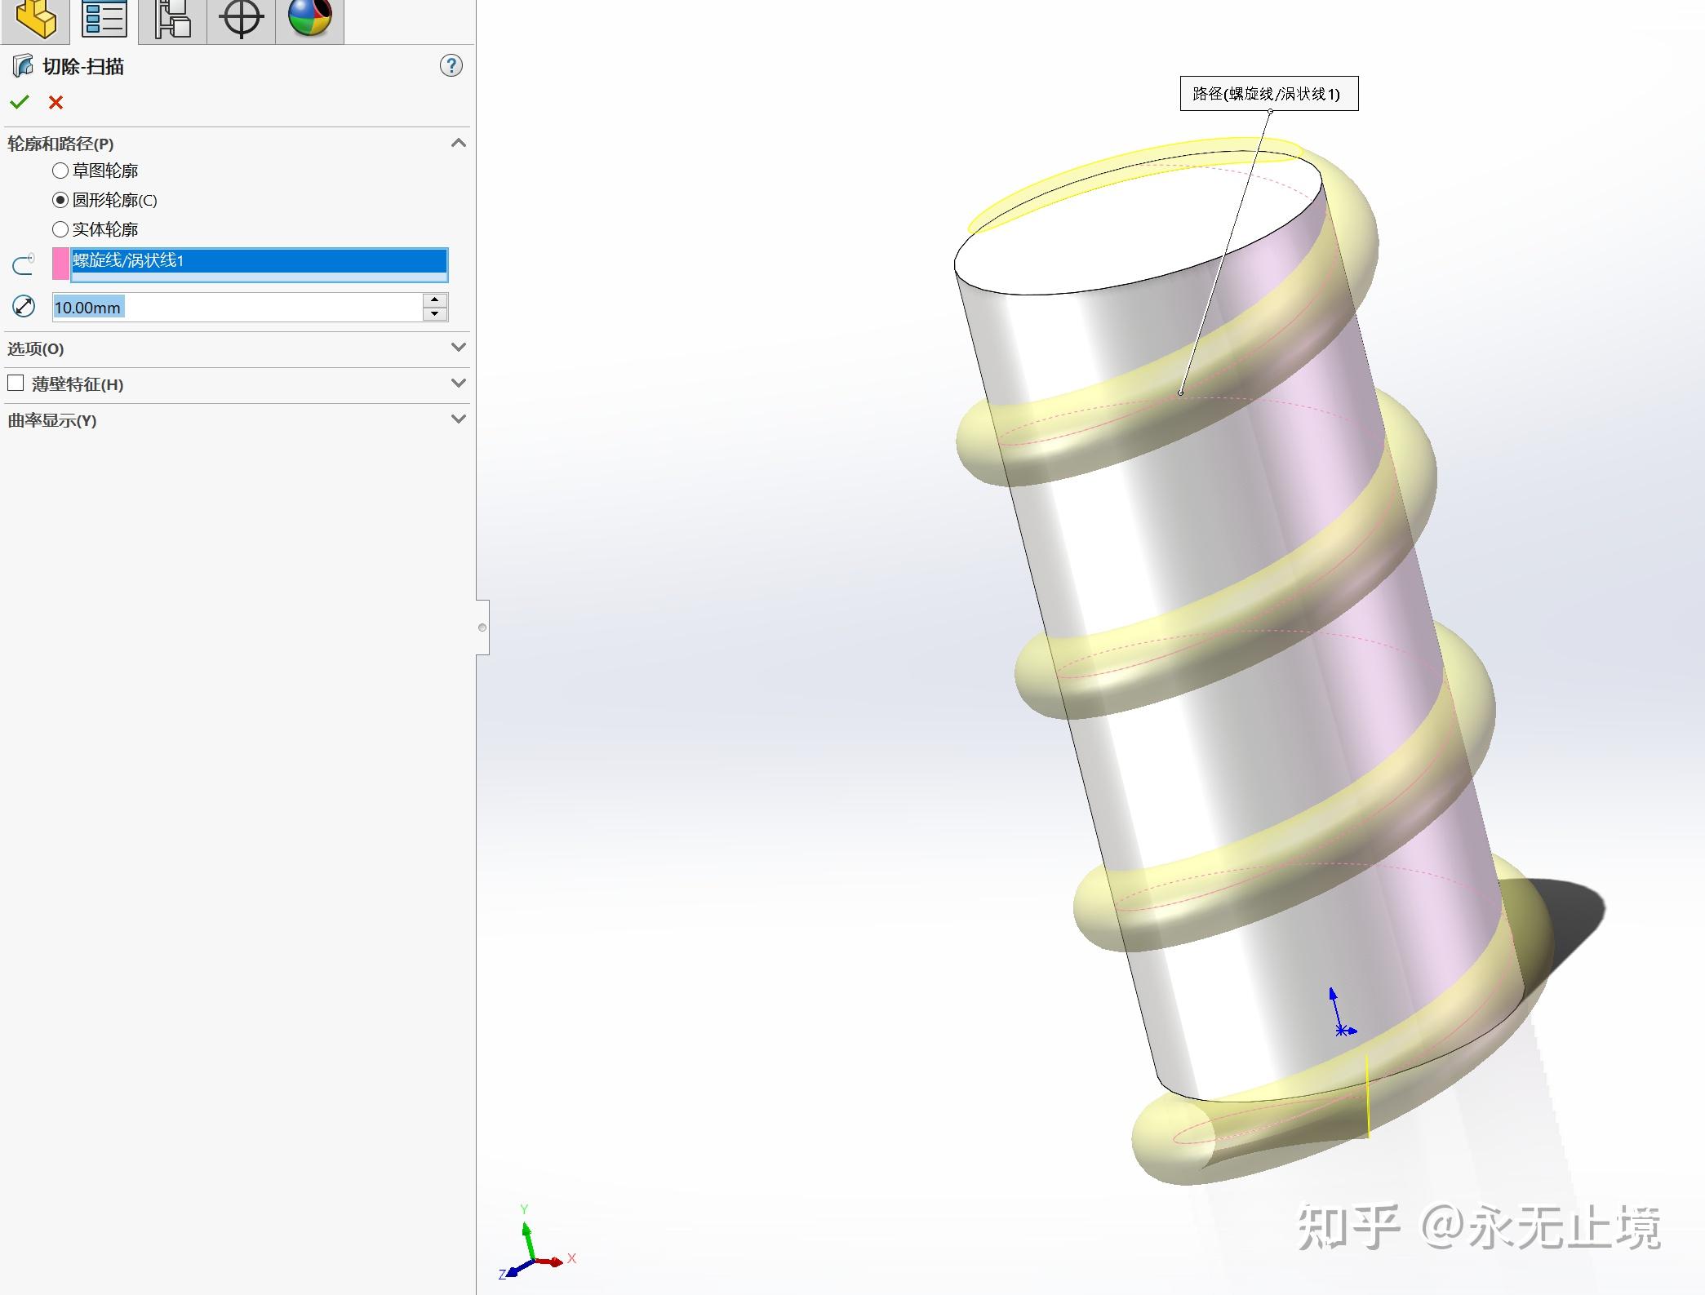Collapse the 轮廓和路径(P) section
1705x1295 pixels.
pyautogui.click(x=458, y=143)
